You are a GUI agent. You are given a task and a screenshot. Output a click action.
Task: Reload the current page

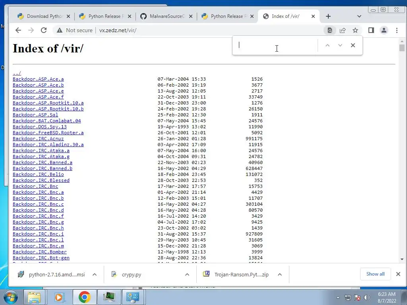tap(44, 30)
